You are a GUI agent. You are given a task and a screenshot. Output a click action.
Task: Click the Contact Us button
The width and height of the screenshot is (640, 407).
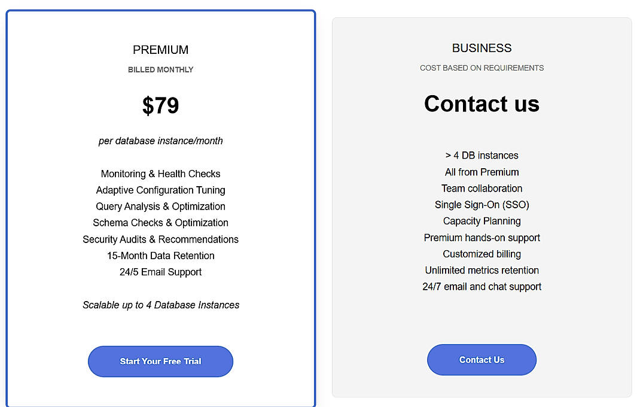tap(481, 360)
